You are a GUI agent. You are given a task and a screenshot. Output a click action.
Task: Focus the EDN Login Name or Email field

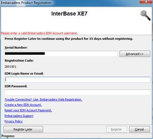pos(78,80)
